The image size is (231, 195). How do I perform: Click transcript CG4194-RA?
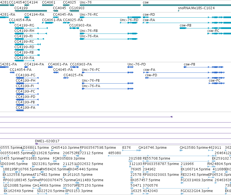point(34,15)
